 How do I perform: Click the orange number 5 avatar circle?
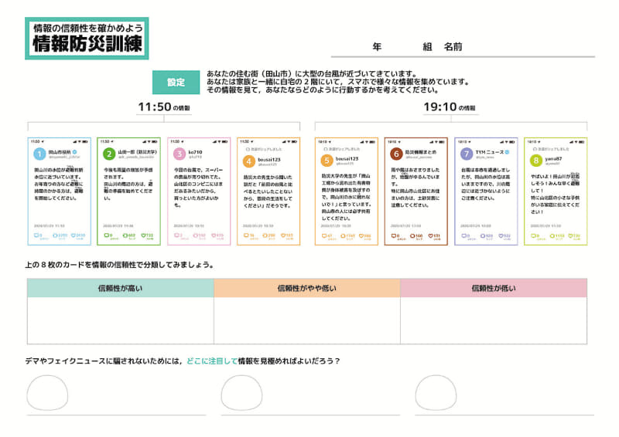click(327, 161)
